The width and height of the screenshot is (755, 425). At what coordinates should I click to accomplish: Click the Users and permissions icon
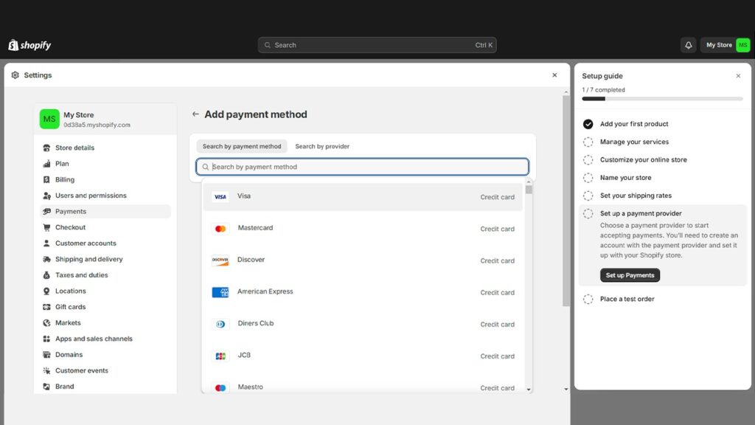(x=46, y=195)
